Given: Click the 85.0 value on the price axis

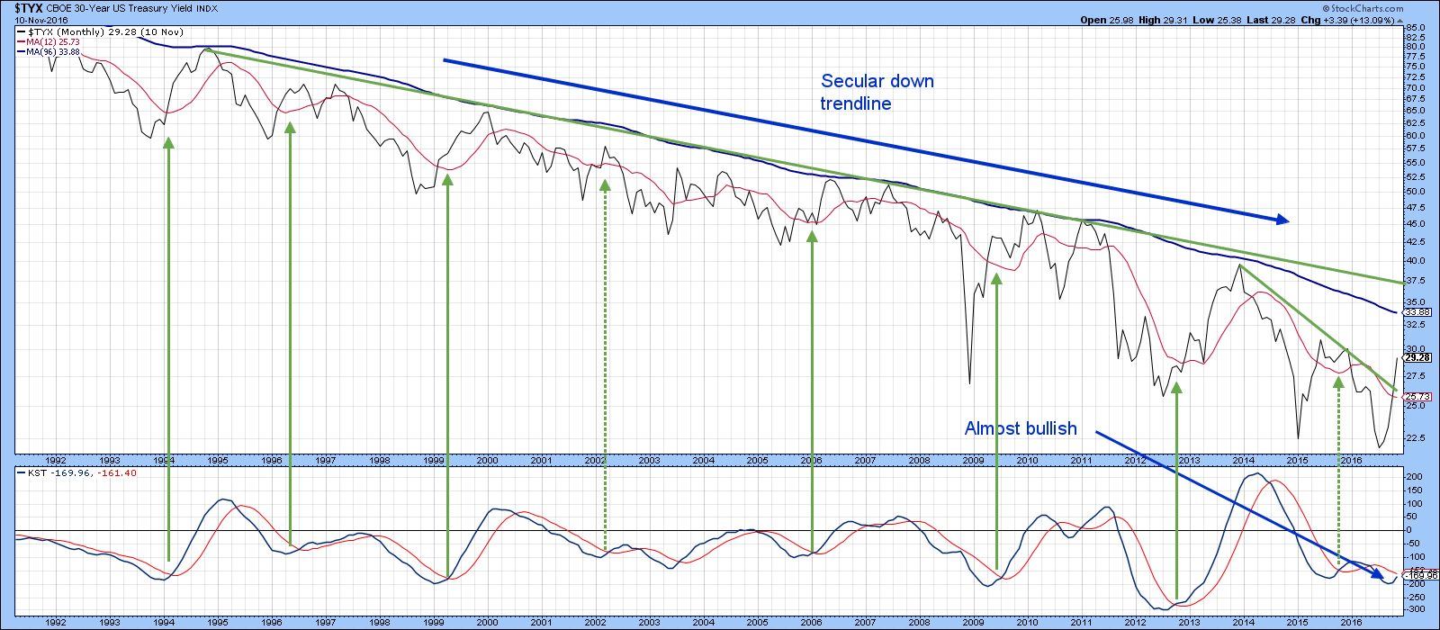Looking at the screenshot, I should 1416,28.
